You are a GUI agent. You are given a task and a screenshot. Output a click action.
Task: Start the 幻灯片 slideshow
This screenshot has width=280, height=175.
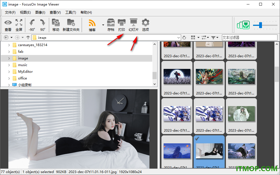(x=134, y=25)
